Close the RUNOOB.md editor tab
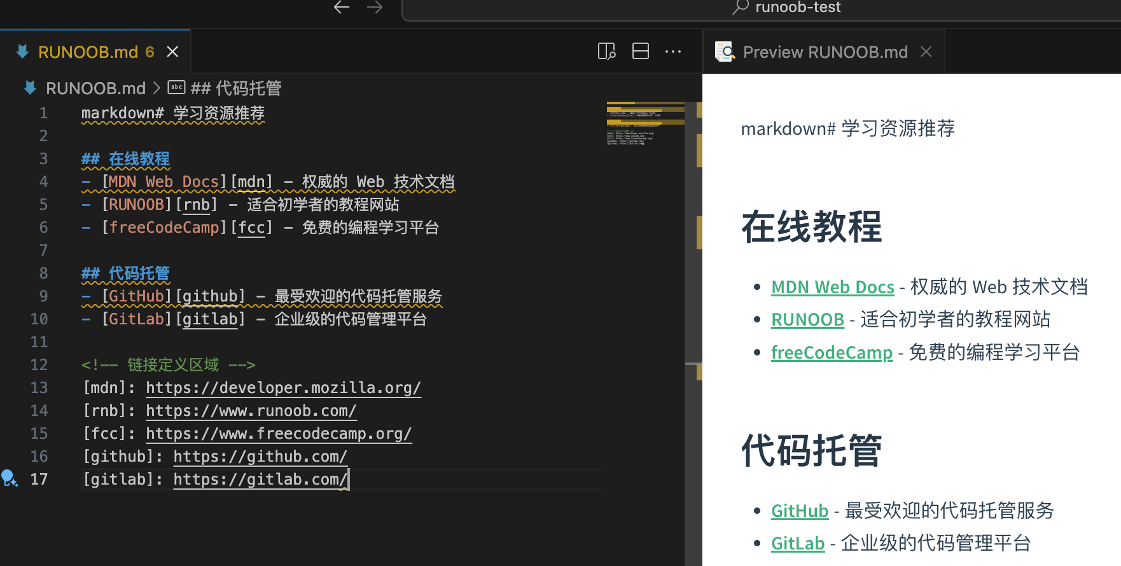Viewport: 1121px width, 566px height. pos(172,52)
